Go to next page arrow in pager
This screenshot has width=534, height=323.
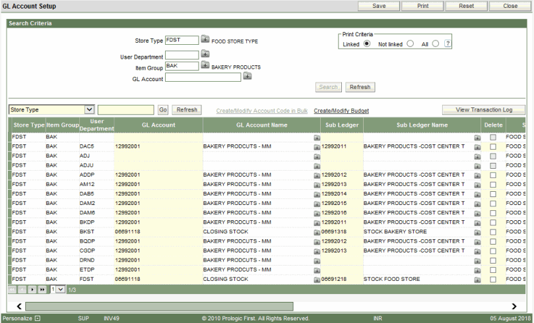[32, 289]
